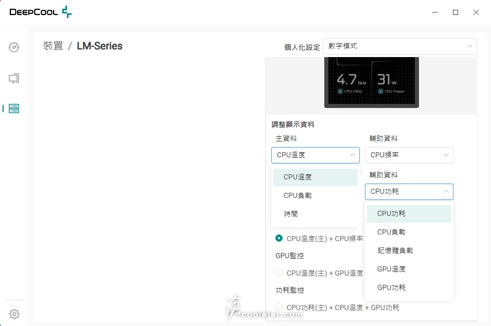Choose GPU功耗 in 輔助資料 list
The width and height of the screenshot is (491, 326).
(x=409, y=287)
